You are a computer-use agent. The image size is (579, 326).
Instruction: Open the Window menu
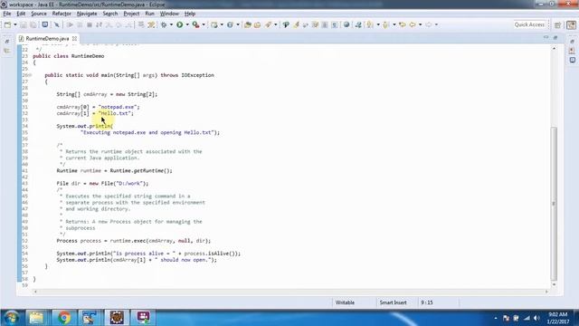coord(169,14)
